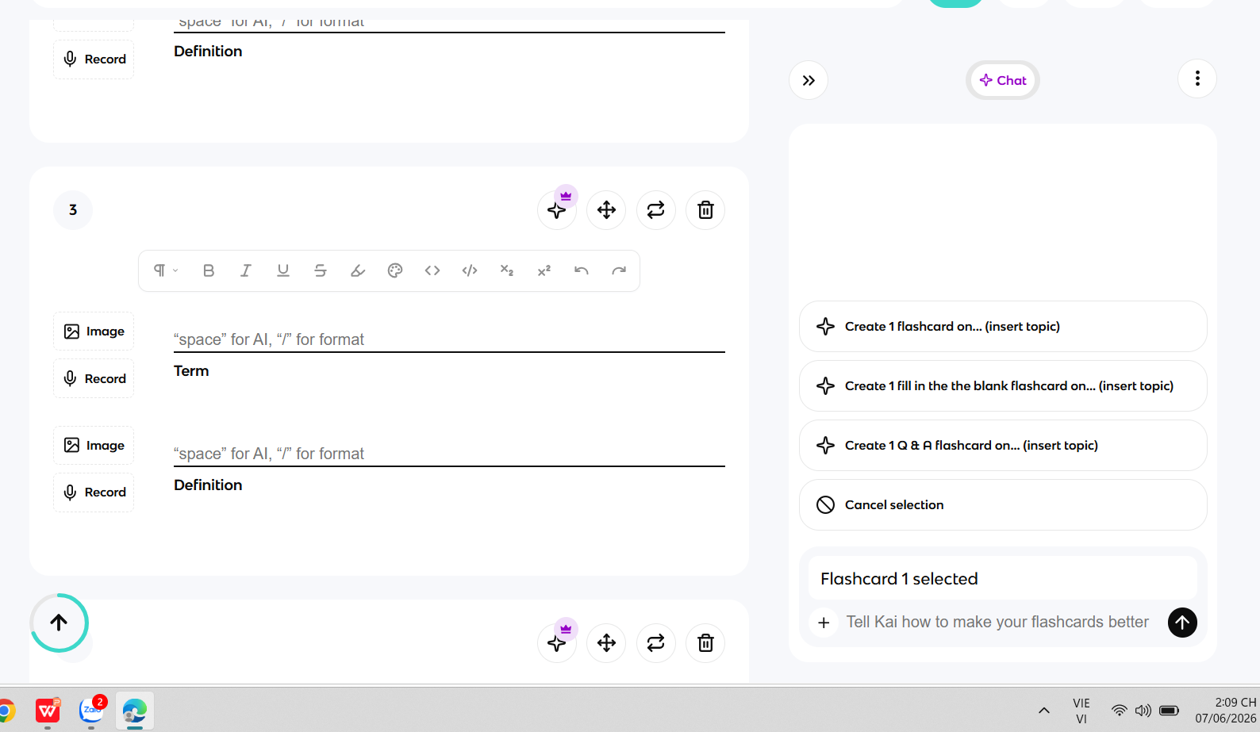Click Cancel selection in the chat panel
This screenshot has width=1260, height=732.
point(1003,505)
